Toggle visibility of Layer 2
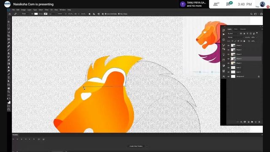This screenshot has height=152, width=270. click(229, 68)
